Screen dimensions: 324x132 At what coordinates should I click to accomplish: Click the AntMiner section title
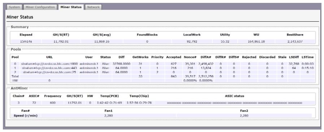coord(19,88)
